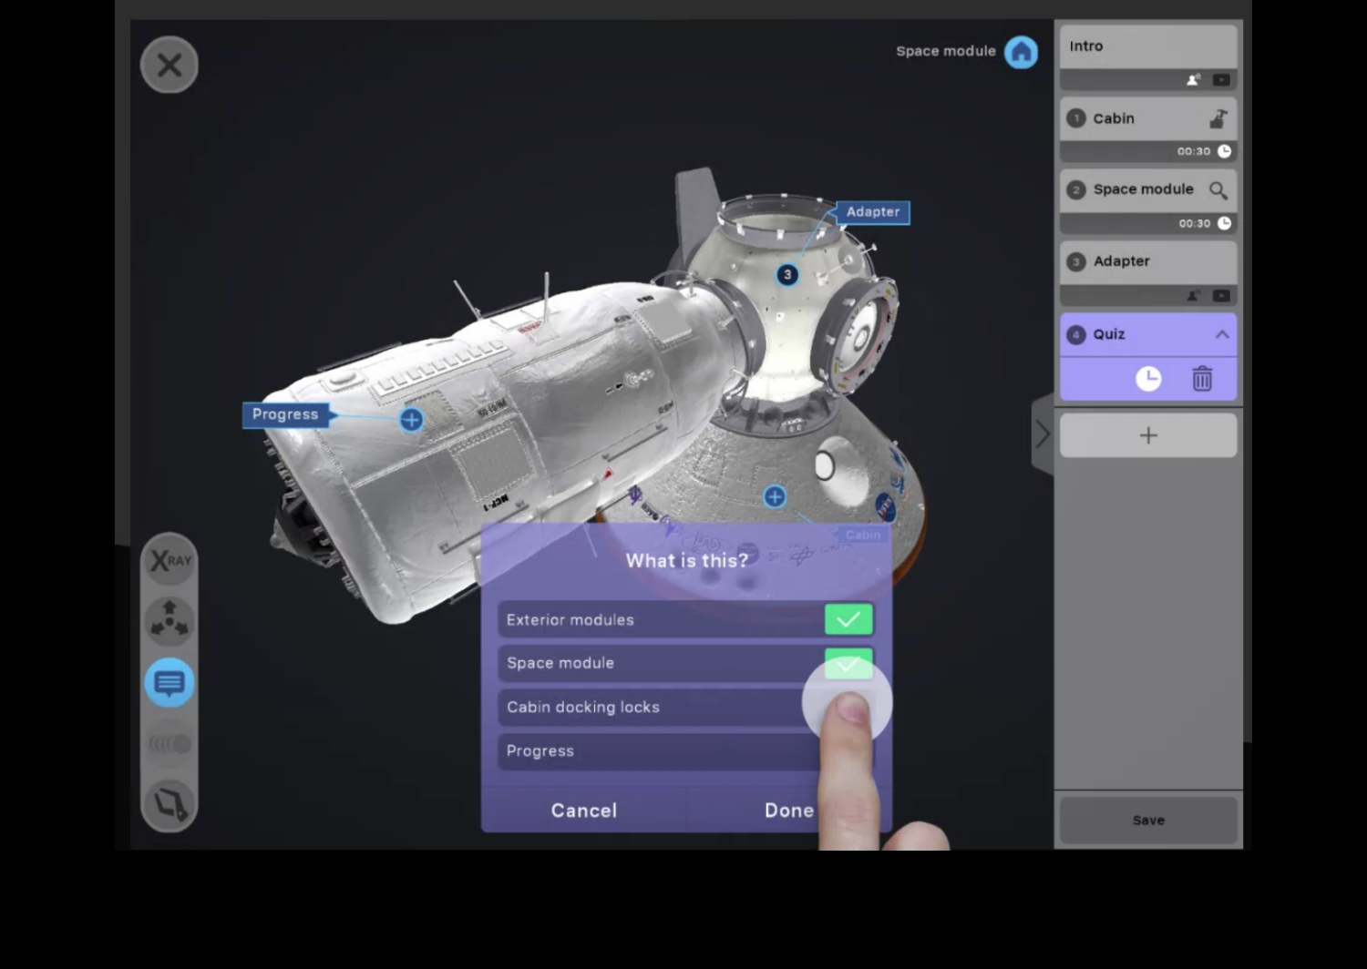Screen dimensions: 1367x969
Task: Click Adapter step video icon
Action: click(1221, 296)
